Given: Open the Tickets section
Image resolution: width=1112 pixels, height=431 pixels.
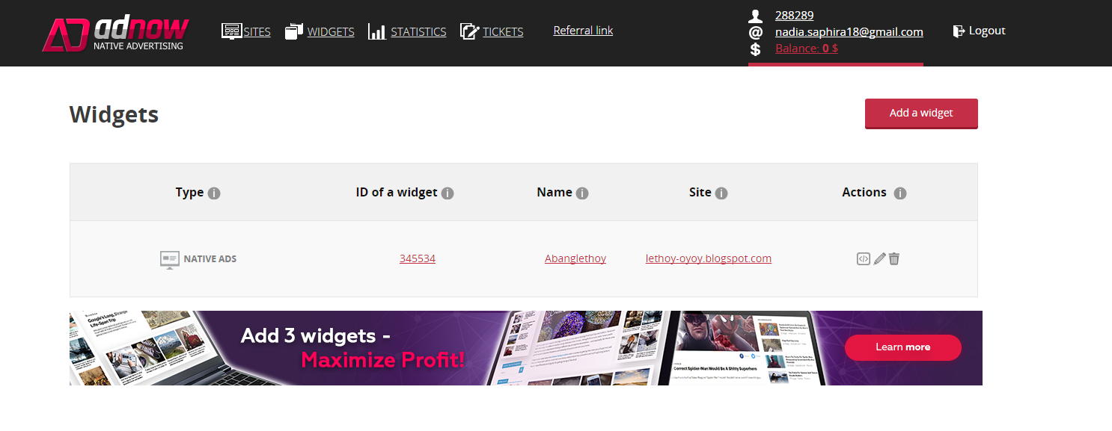Looking at the screenshot, I should pyautogui.click(x=492, y=31).
